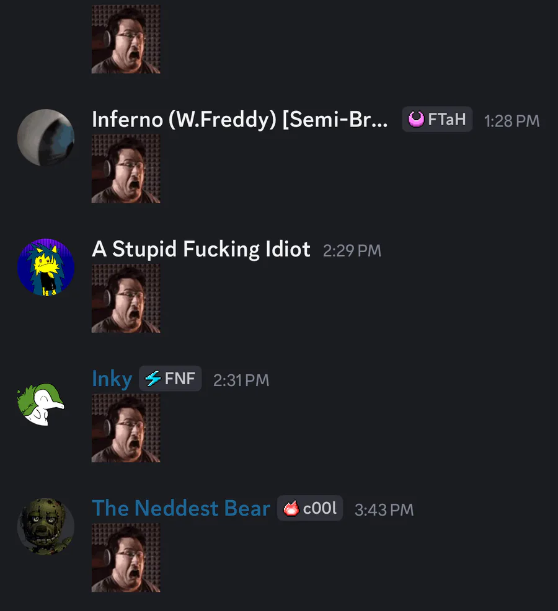
Task: Open the screaming emoji posted by Inky
Action: pos(126,428)
